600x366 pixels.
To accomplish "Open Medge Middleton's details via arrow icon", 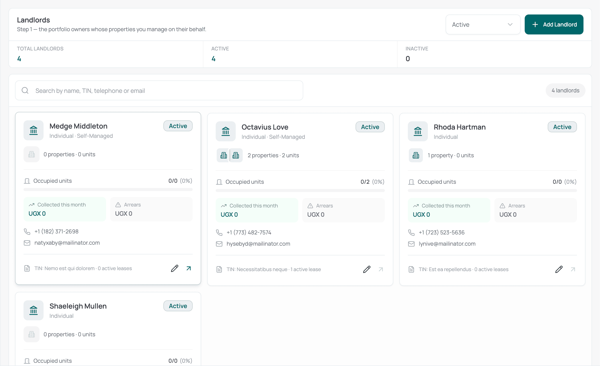I will tap(189, 268).
